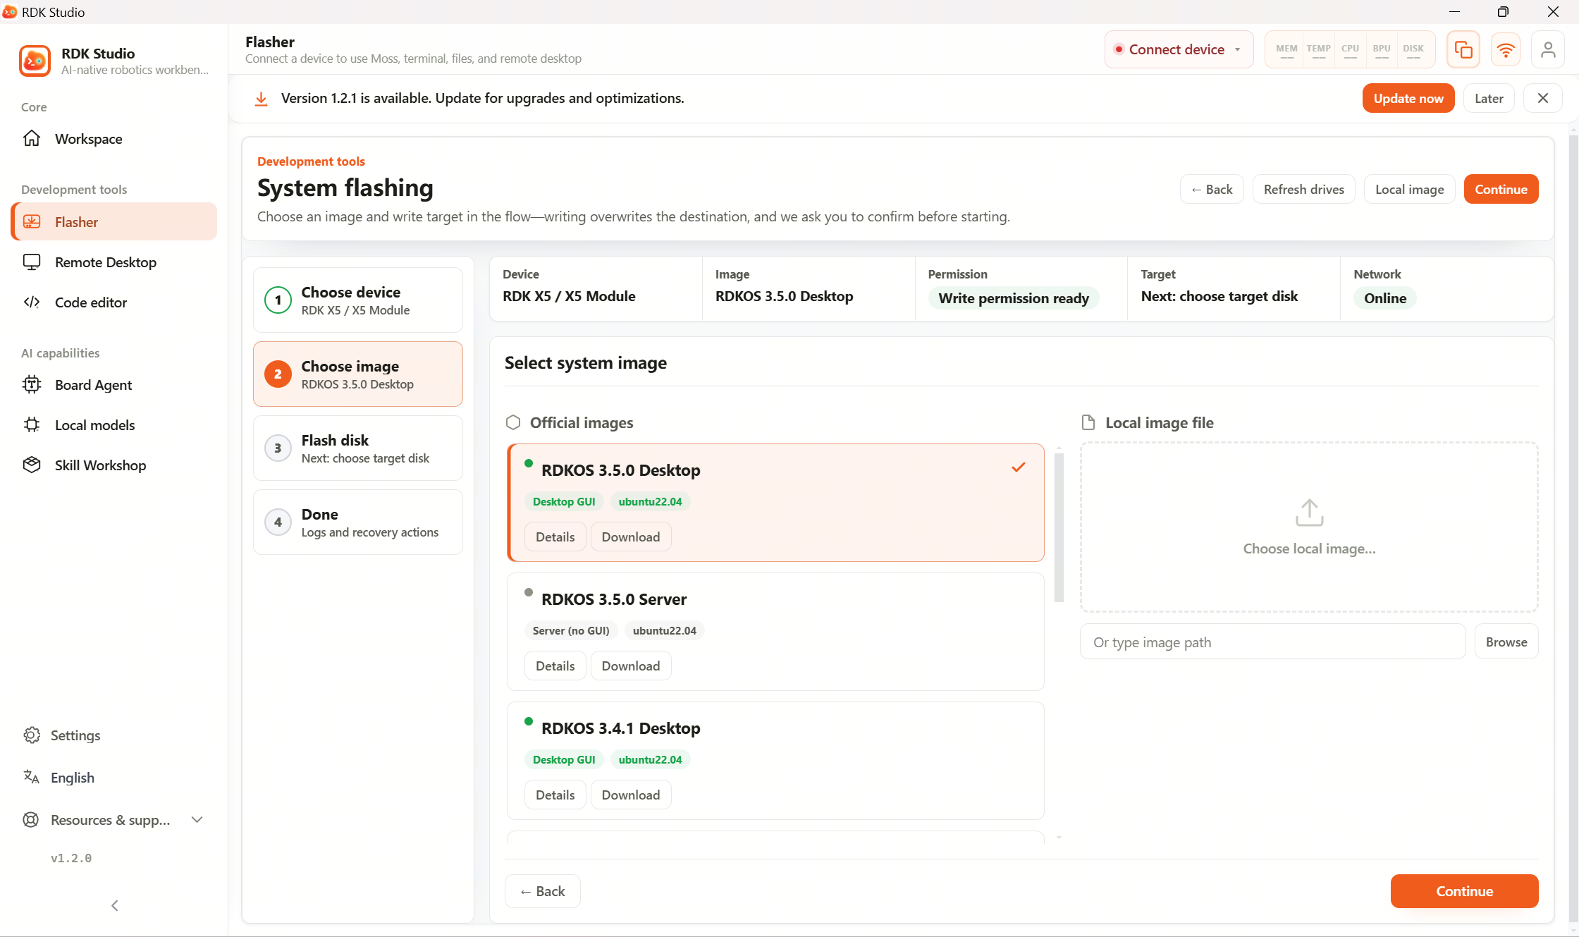The image size is (1579, 937).
Task: Click the CPU status indicator
Action: click(1350, 50)
